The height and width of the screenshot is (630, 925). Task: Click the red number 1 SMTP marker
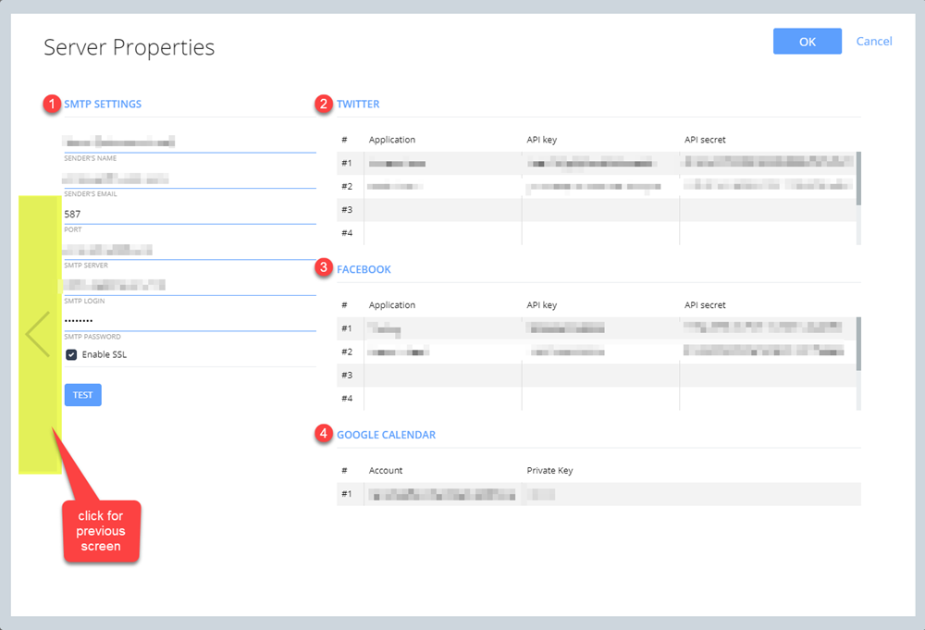pos(52,104)
